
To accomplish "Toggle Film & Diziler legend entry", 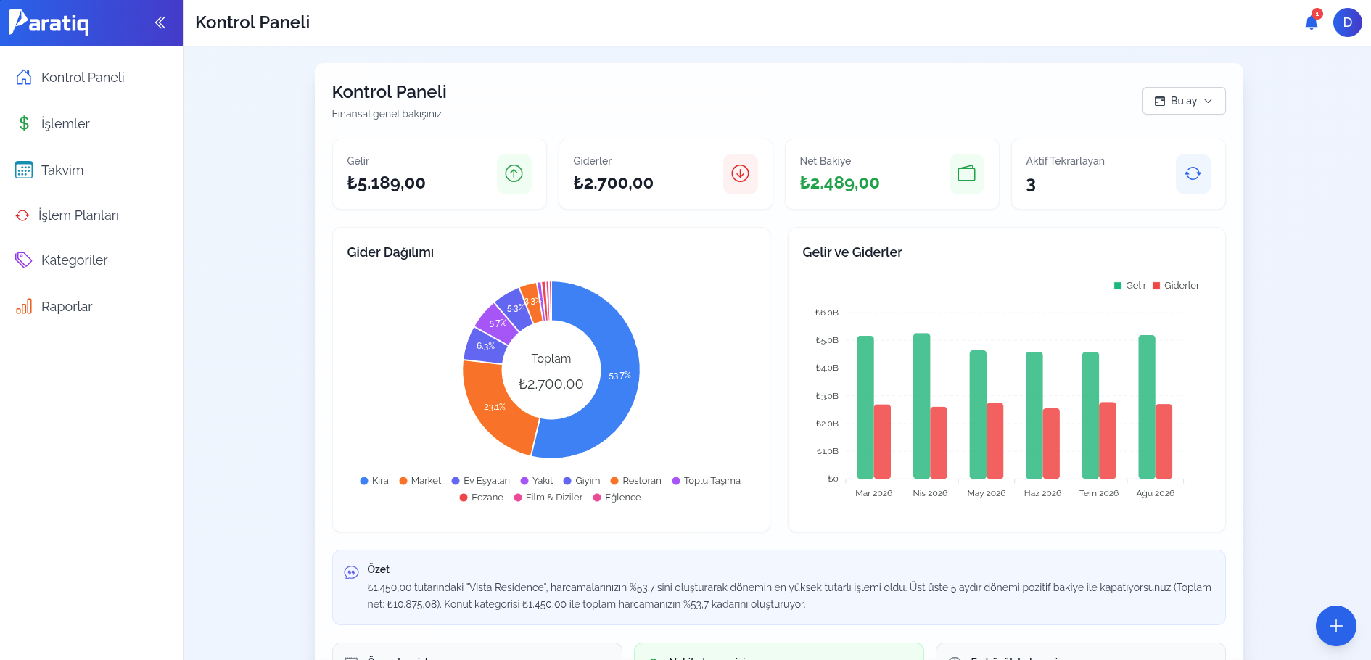I will (x=548, y=497).
